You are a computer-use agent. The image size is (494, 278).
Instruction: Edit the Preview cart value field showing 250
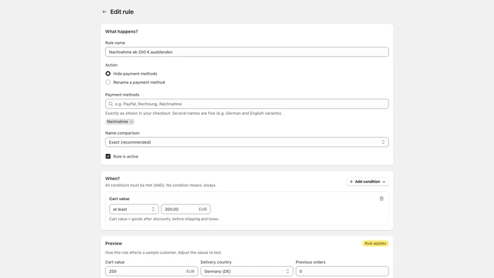(x=151, y=271)
